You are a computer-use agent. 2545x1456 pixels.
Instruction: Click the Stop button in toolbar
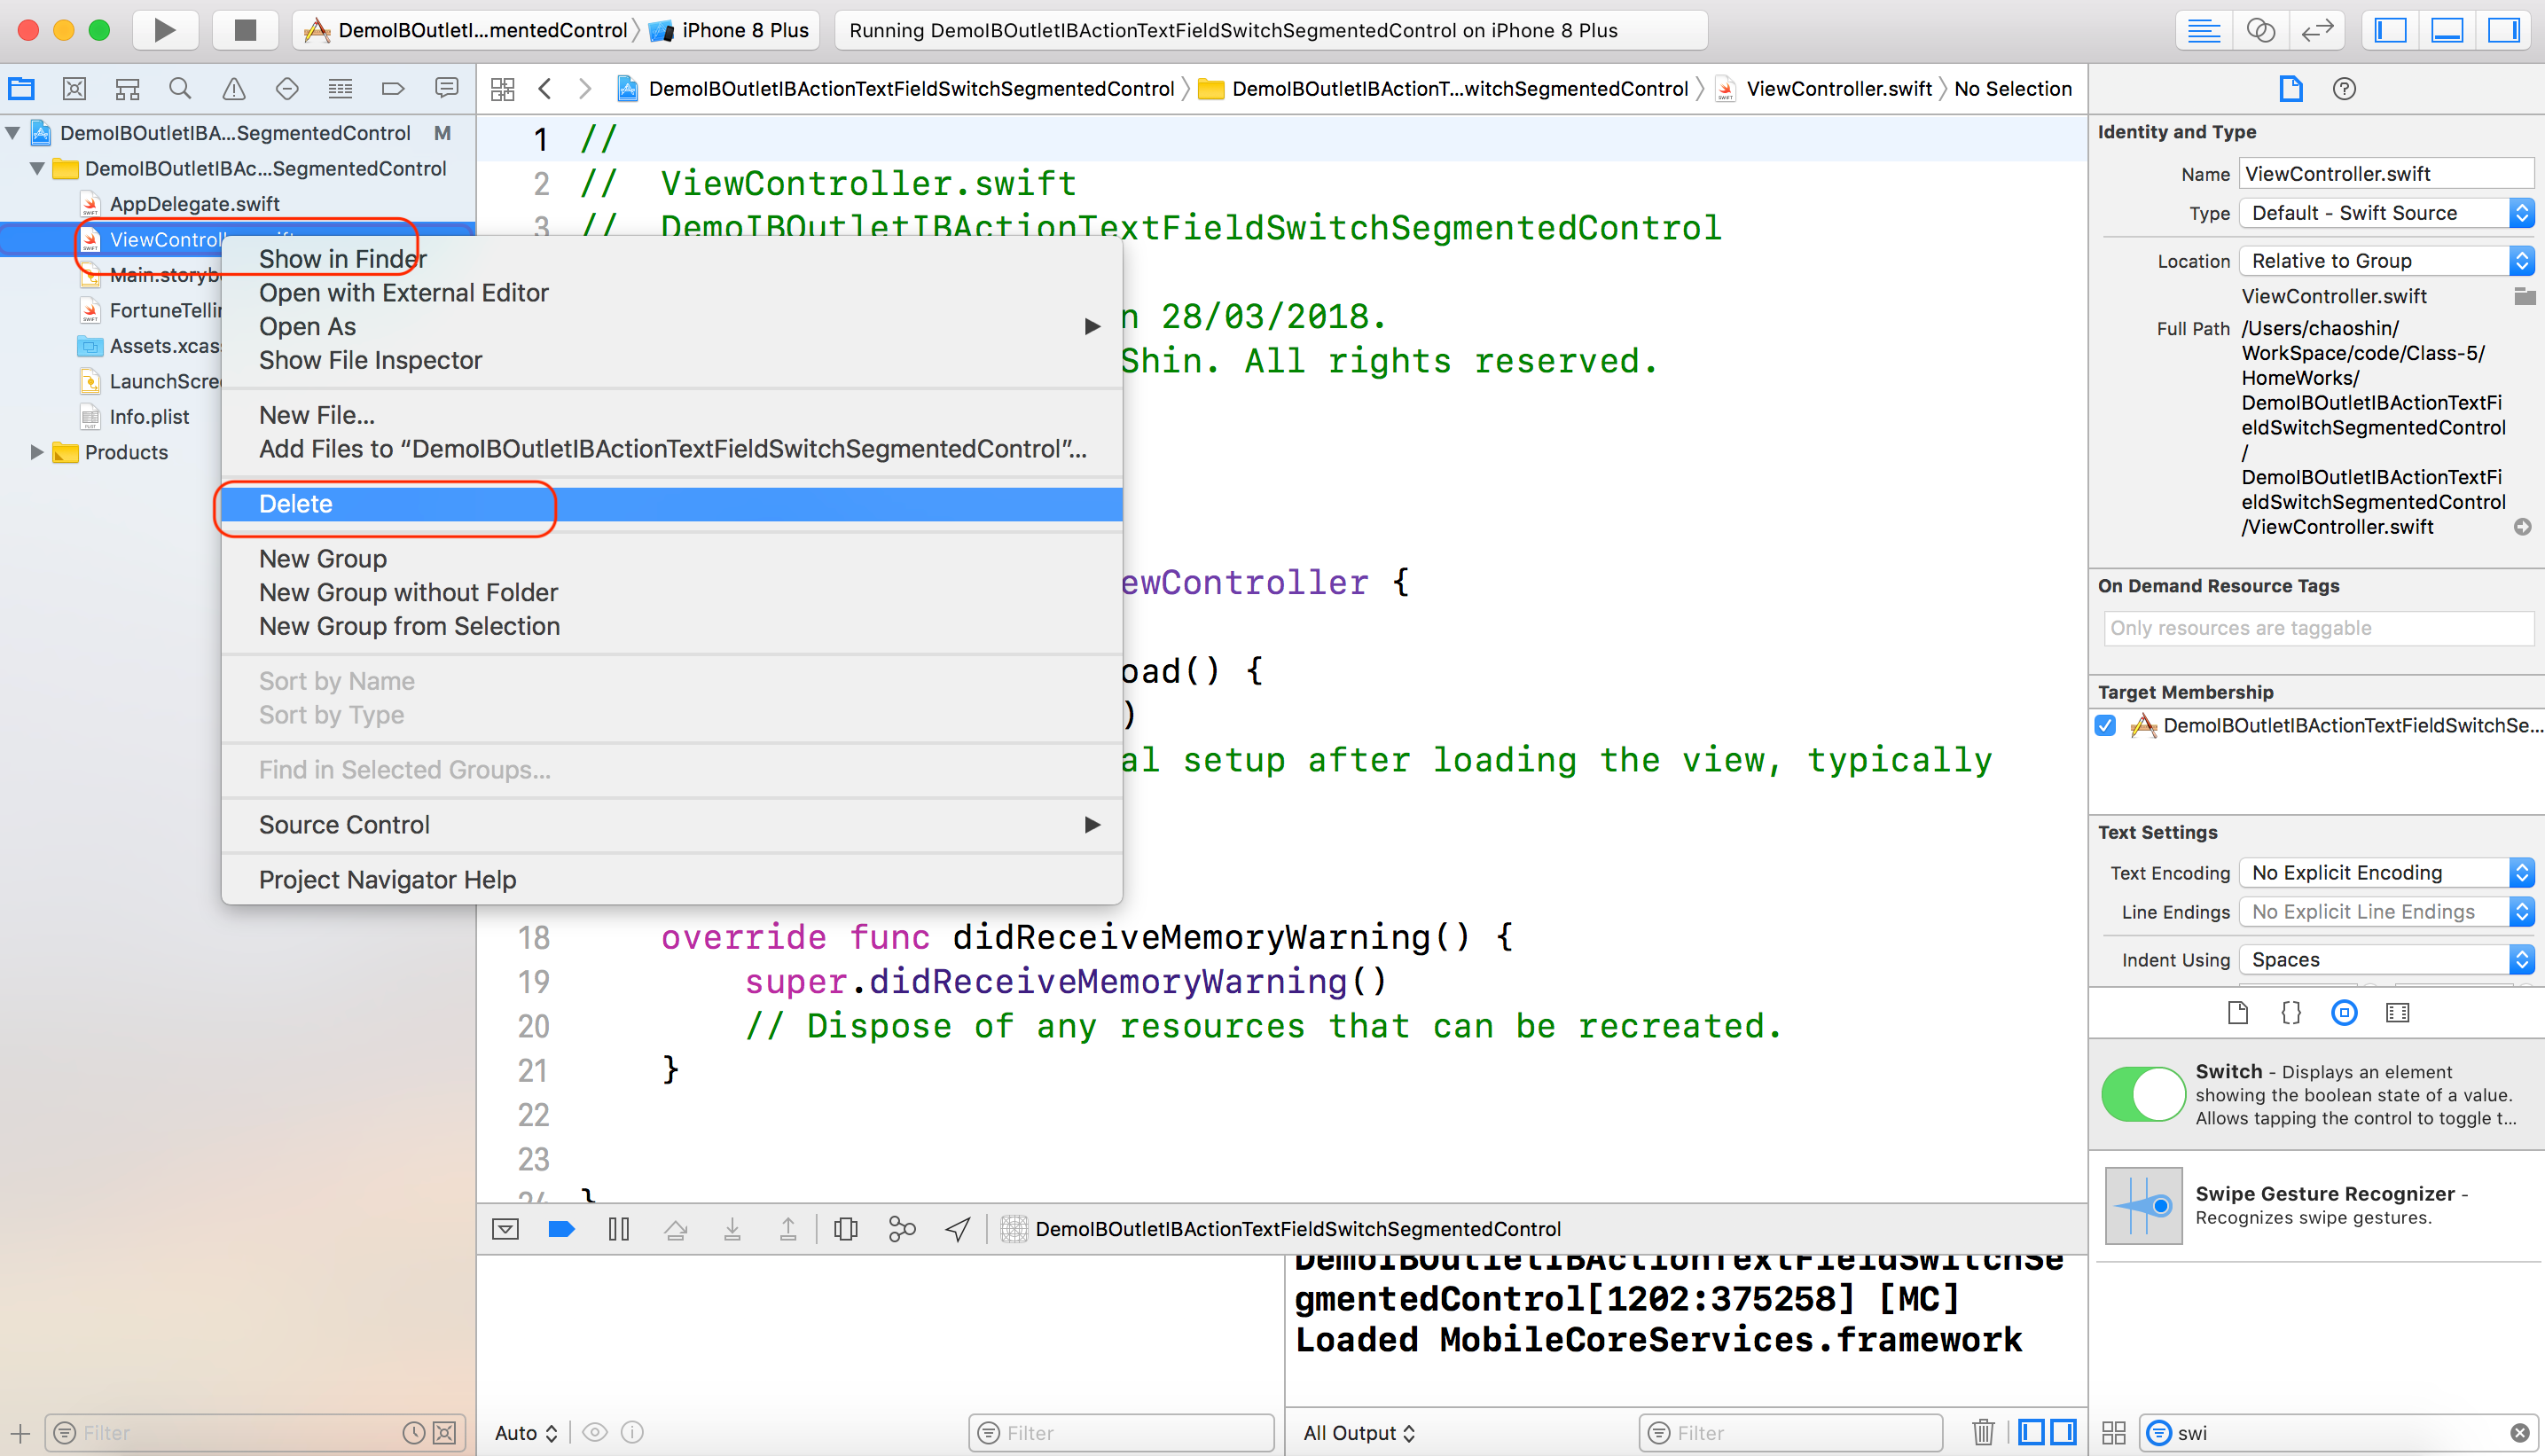[245, 30]
